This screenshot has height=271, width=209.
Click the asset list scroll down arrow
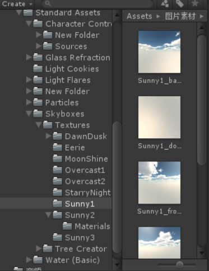[202, 253]
